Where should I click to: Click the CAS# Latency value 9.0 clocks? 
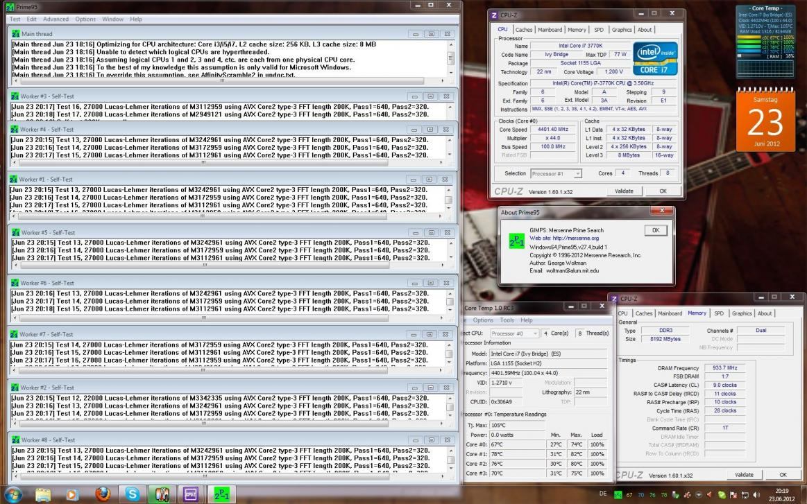[x=724, y=385]
